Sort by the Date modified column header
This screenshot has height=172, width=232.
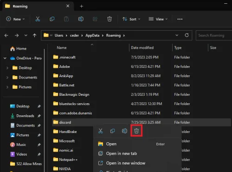pos(142,48)
